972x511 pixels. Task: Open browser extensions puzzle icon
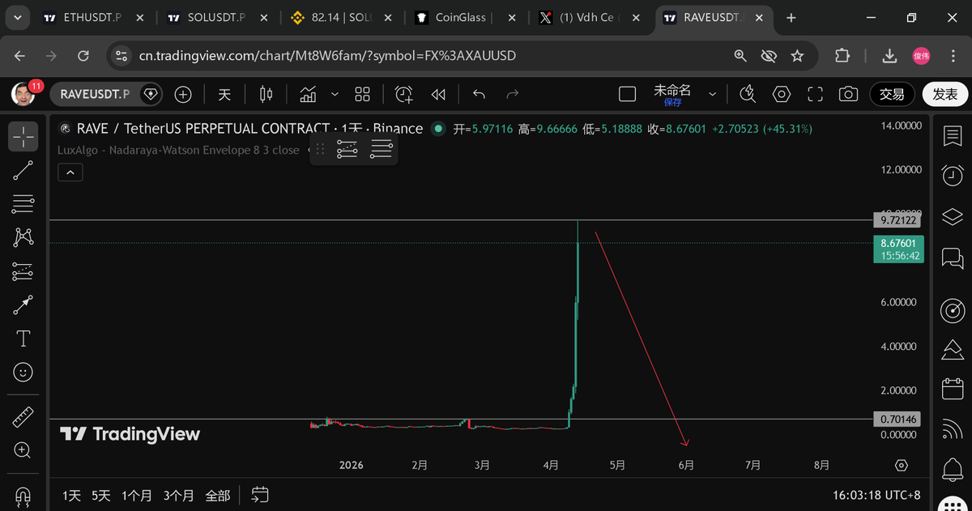[842, 56]
